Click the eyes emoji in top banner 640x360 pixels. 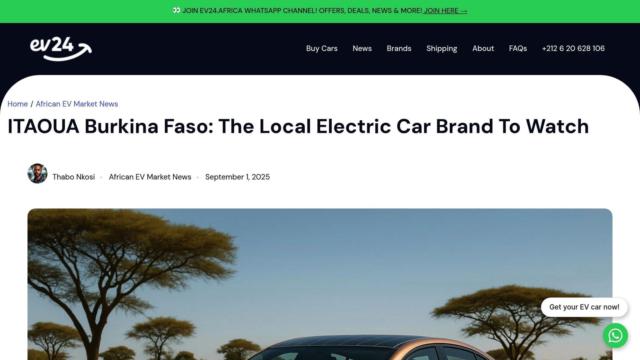coord(176,10)
